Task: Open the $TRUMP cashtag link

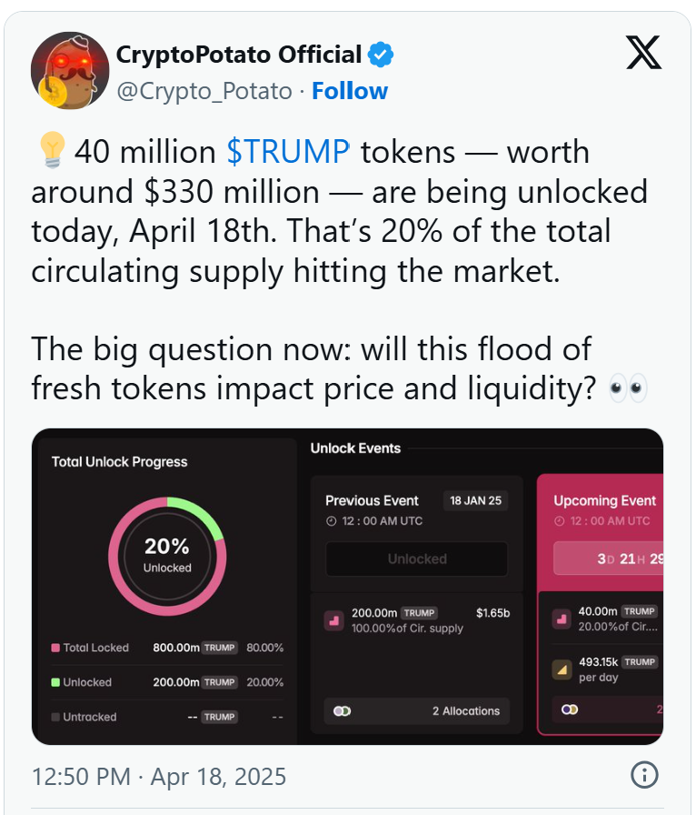Action: point(288,152)
